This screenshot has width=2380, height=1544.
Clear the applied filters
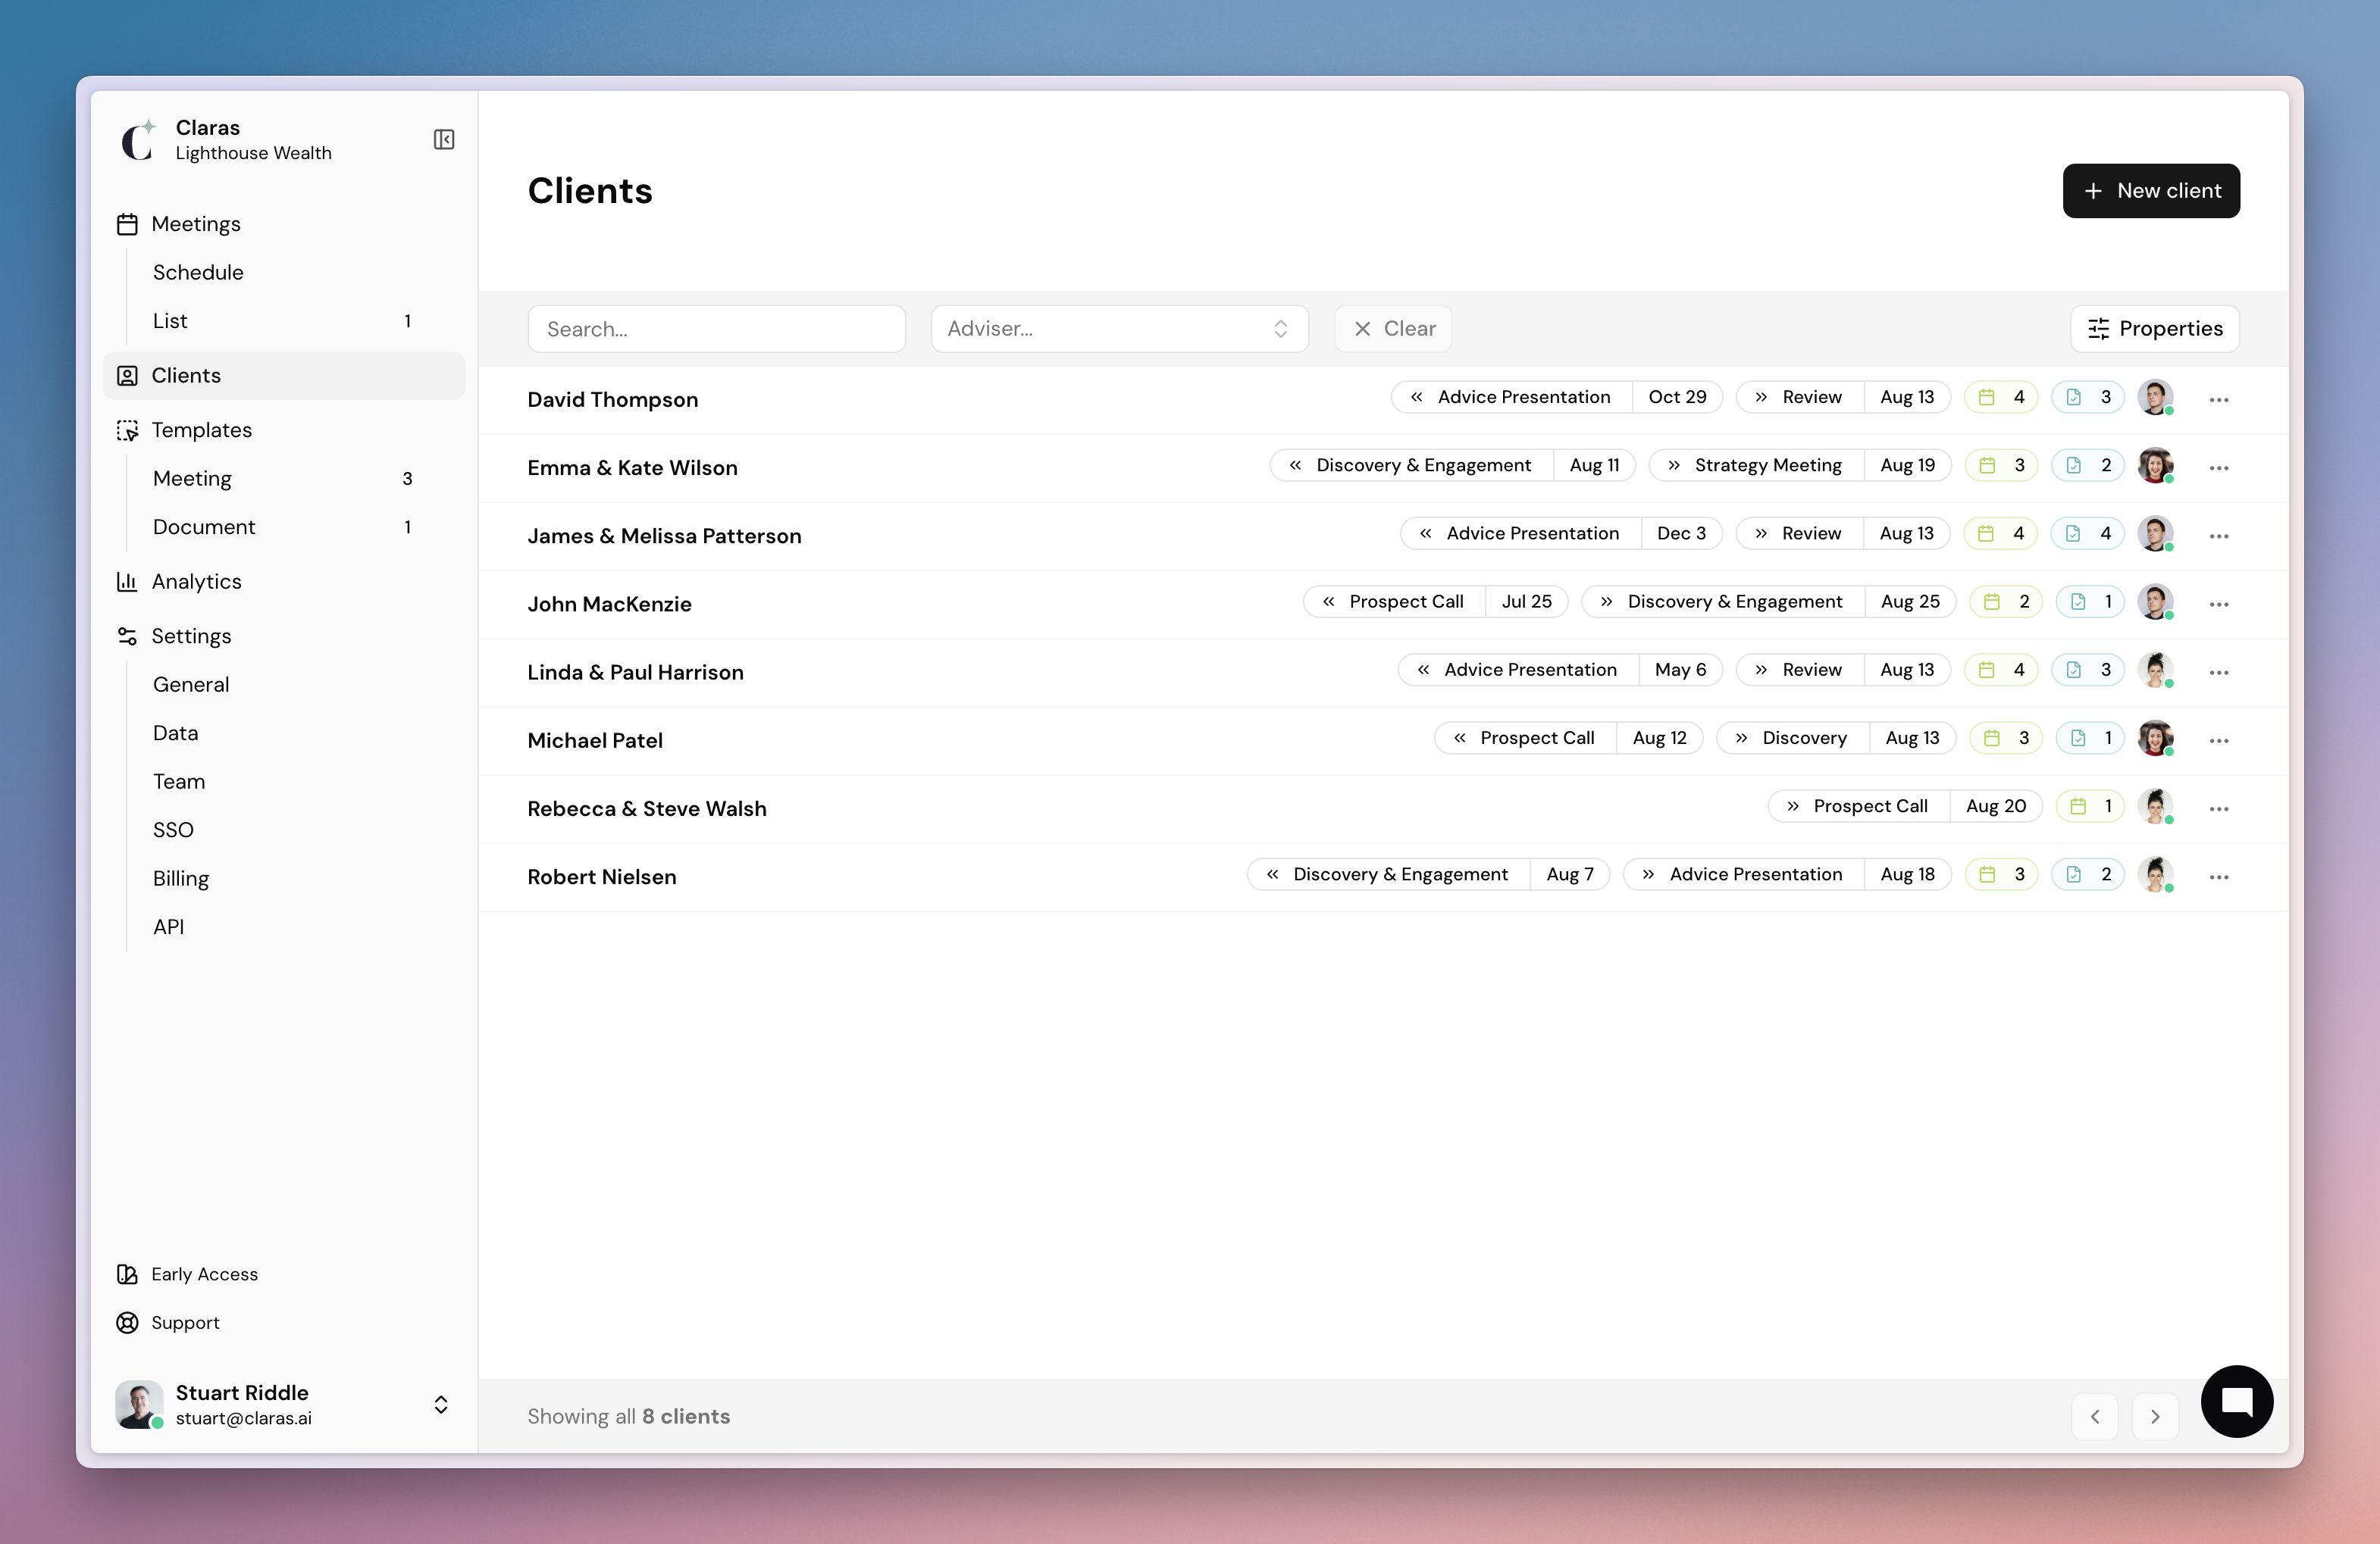click(1393, 329)
